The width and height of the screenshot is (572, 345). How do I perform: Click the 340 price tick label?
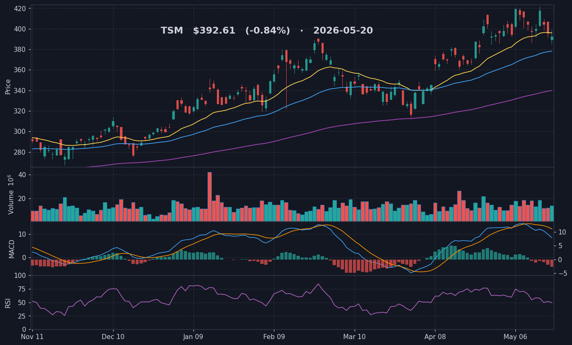point(20,90)
